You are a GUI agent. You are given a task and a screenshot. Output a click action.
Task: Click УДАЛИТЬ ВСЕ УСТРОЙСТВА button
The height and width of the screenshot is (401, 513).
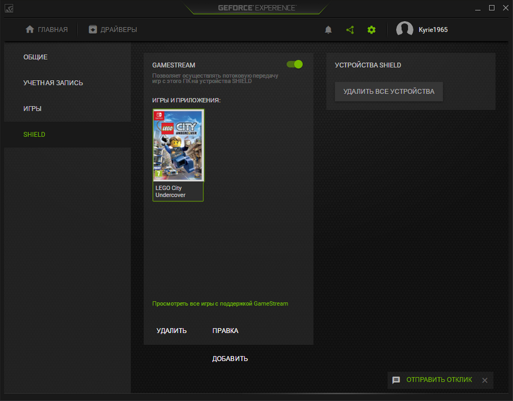tap(388, 92)
